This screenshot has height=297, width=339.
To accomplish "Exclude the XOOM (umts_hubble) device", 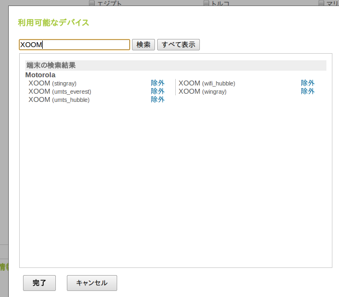I will [158, 100].
